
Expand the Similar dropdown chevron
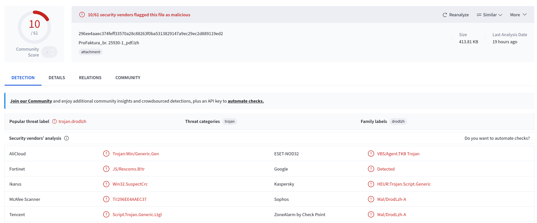pyautogui.click(x=500, y=15)
